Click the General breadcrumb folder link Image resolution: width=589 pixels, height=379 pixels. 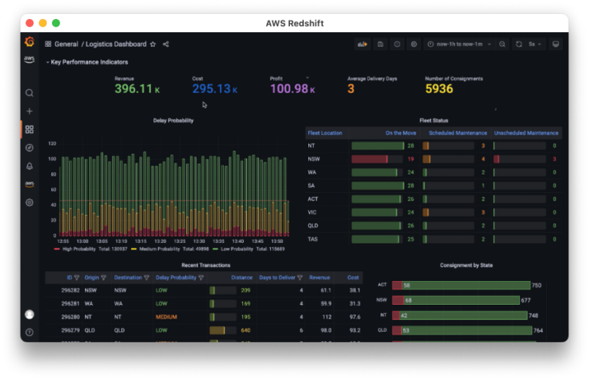[66, 44]
